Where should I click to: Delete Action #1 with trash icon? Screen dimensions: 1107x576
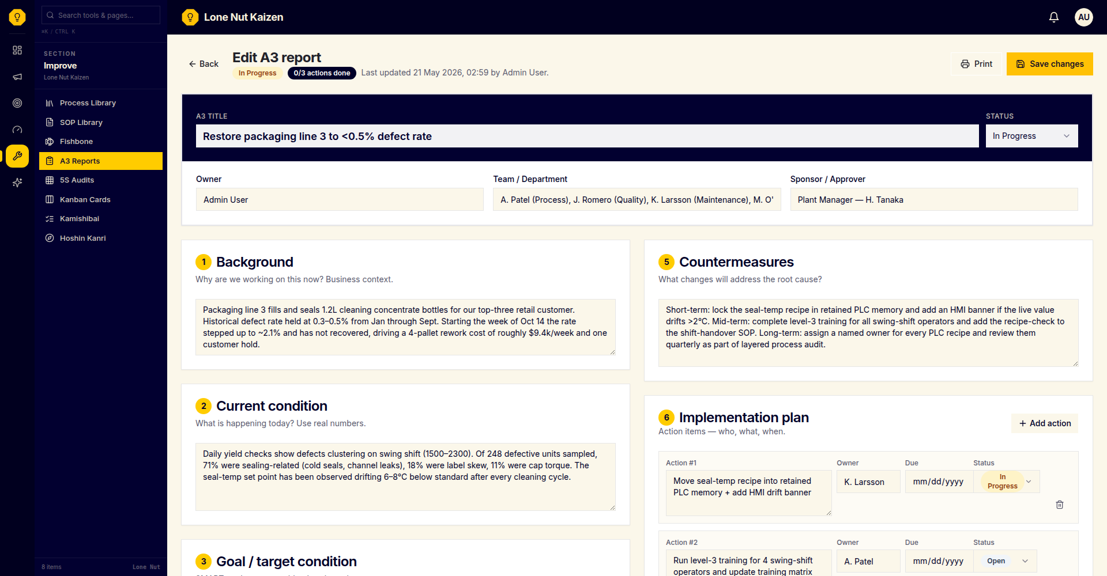(1060, 505)
